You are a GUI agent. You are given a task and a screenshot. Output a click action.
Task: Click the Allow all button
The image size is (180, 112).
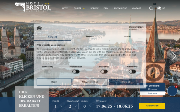coord(126,82)
